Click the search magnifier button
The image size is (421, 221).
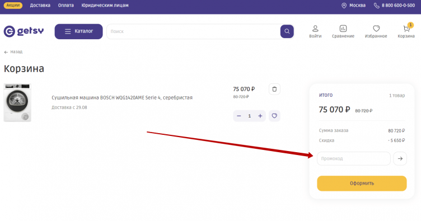(287, 31)
